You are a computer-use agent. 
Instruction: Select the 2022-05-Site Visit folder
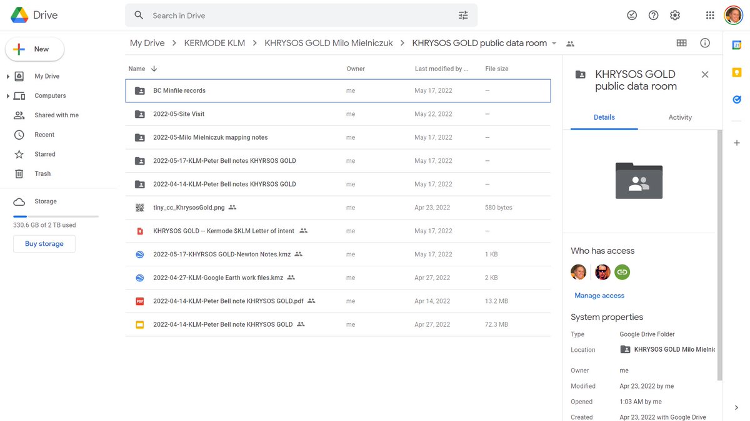[x=338, y=114]
